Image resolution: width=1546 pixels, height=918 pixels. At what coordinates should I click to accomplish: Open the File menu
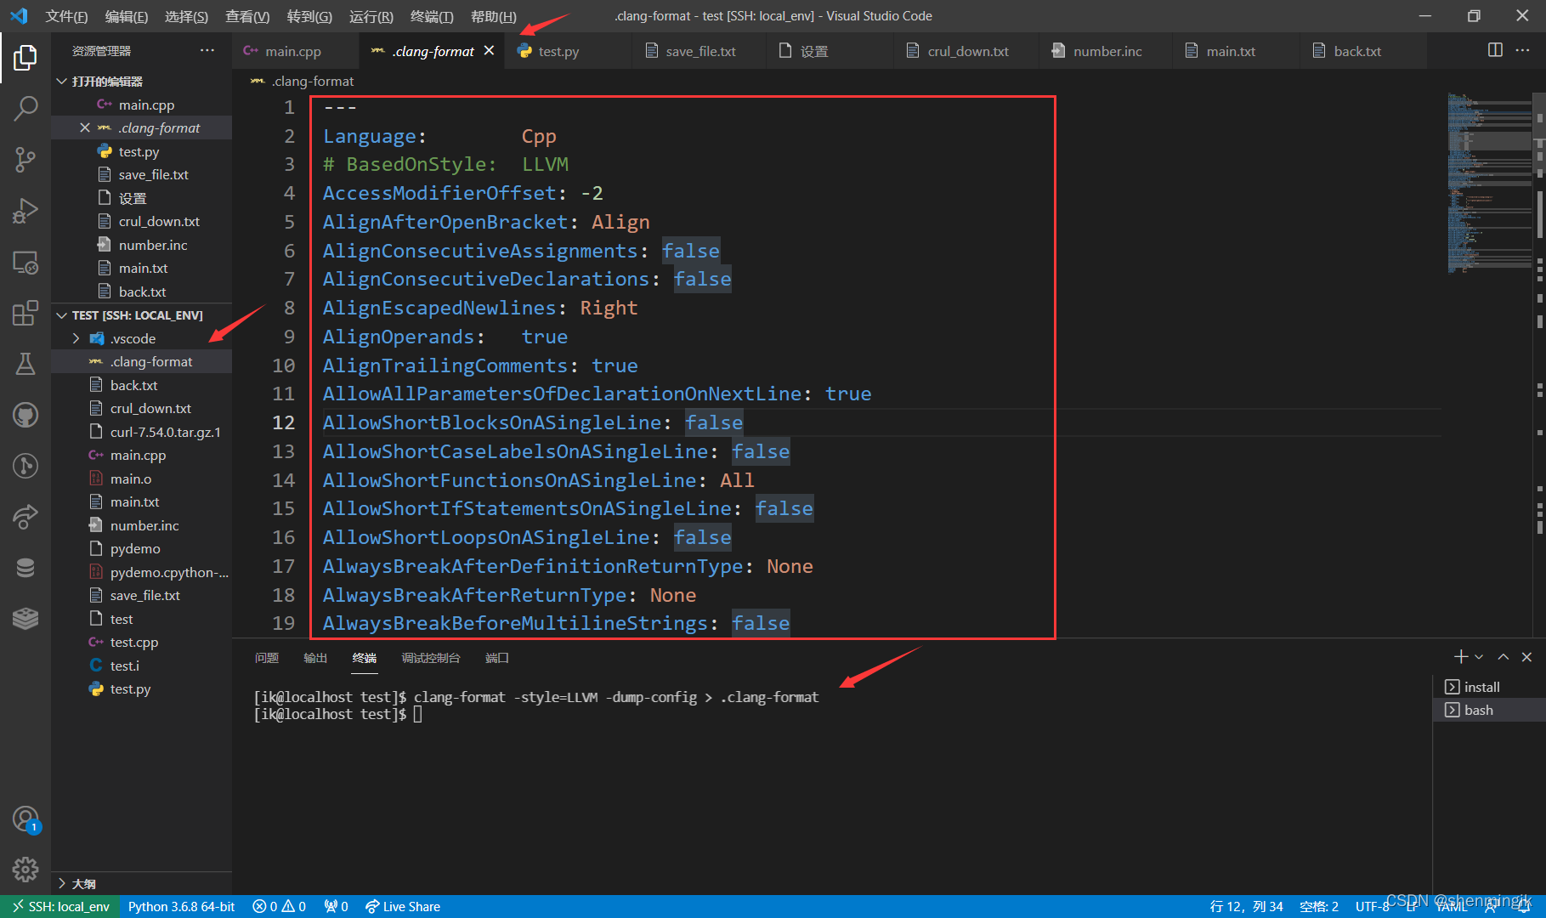point(66,16)
